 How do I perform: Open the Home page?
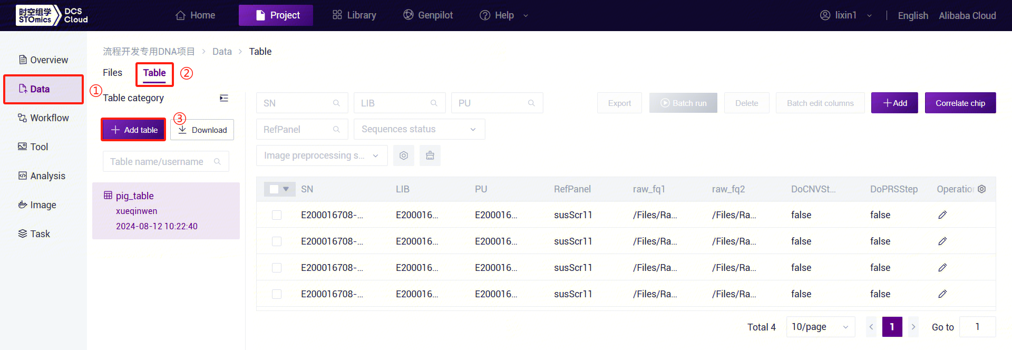click(195, 15)
